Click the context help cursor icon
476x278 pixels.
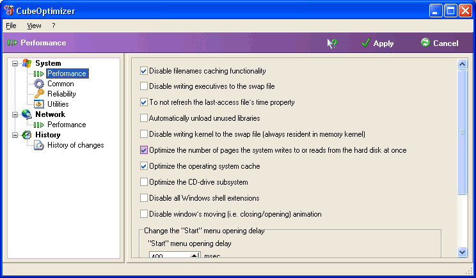point(332,43)
